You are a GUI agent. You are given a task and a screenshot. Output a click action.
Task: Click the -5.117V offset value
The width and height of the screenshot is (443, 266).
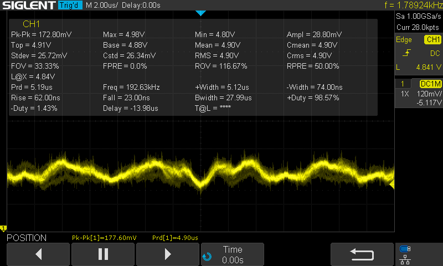(x=429, y=103)
